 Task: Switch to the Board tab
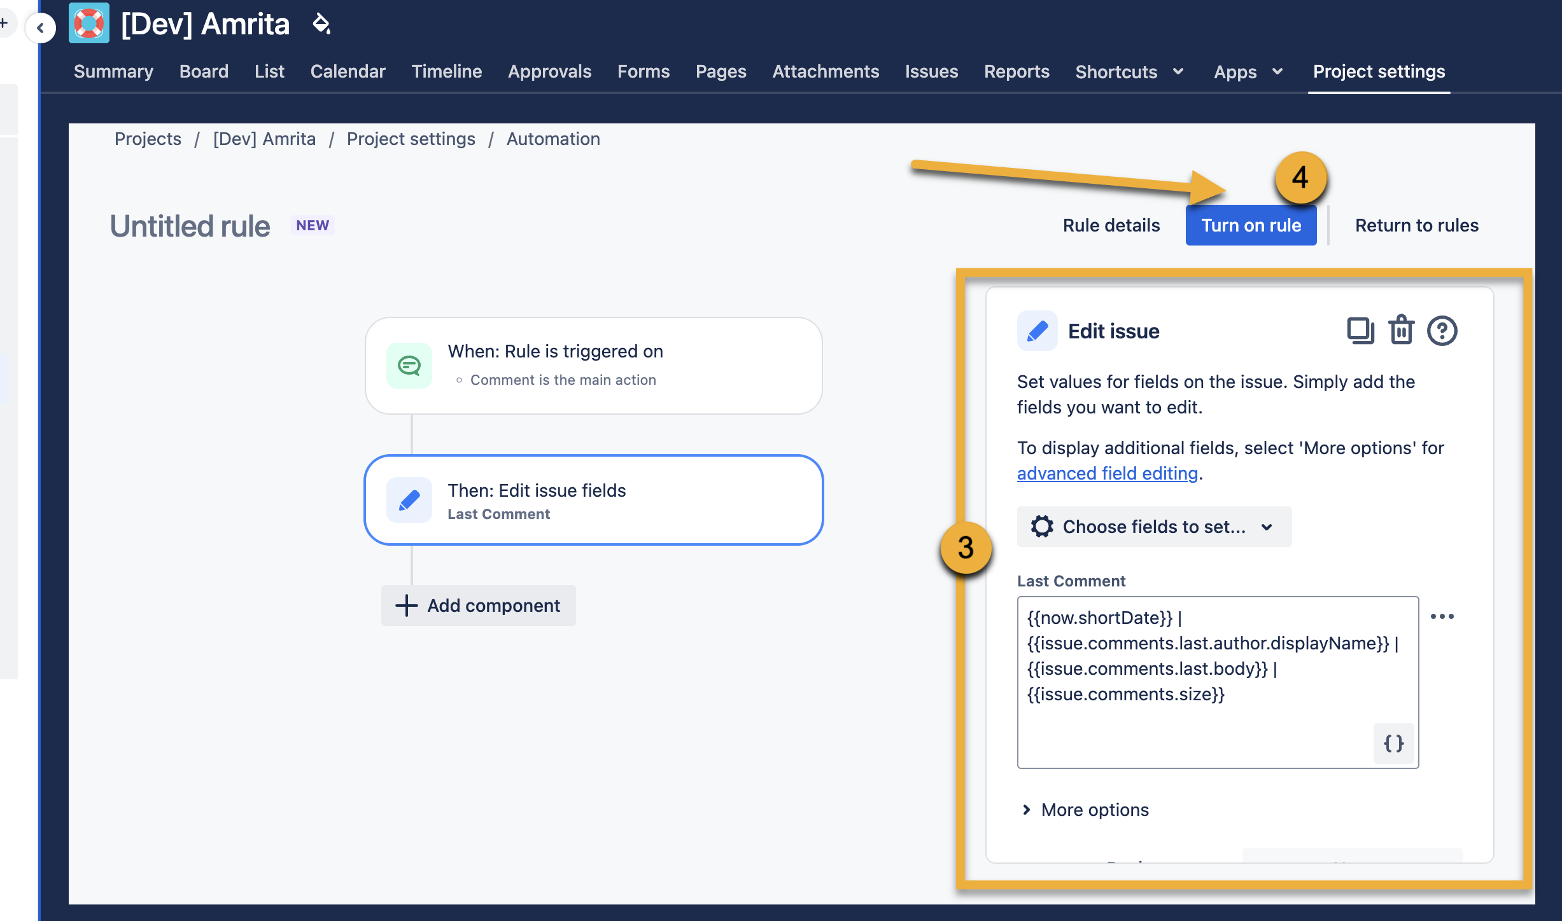coord(204,71)
